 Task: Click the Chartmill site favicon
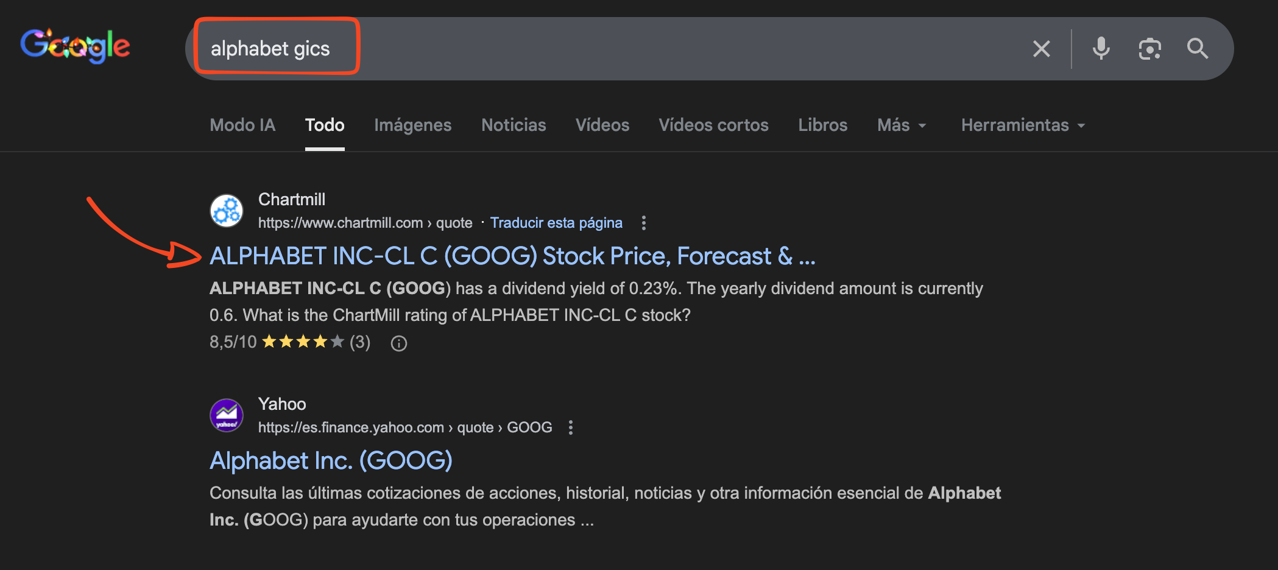point(227,211)
